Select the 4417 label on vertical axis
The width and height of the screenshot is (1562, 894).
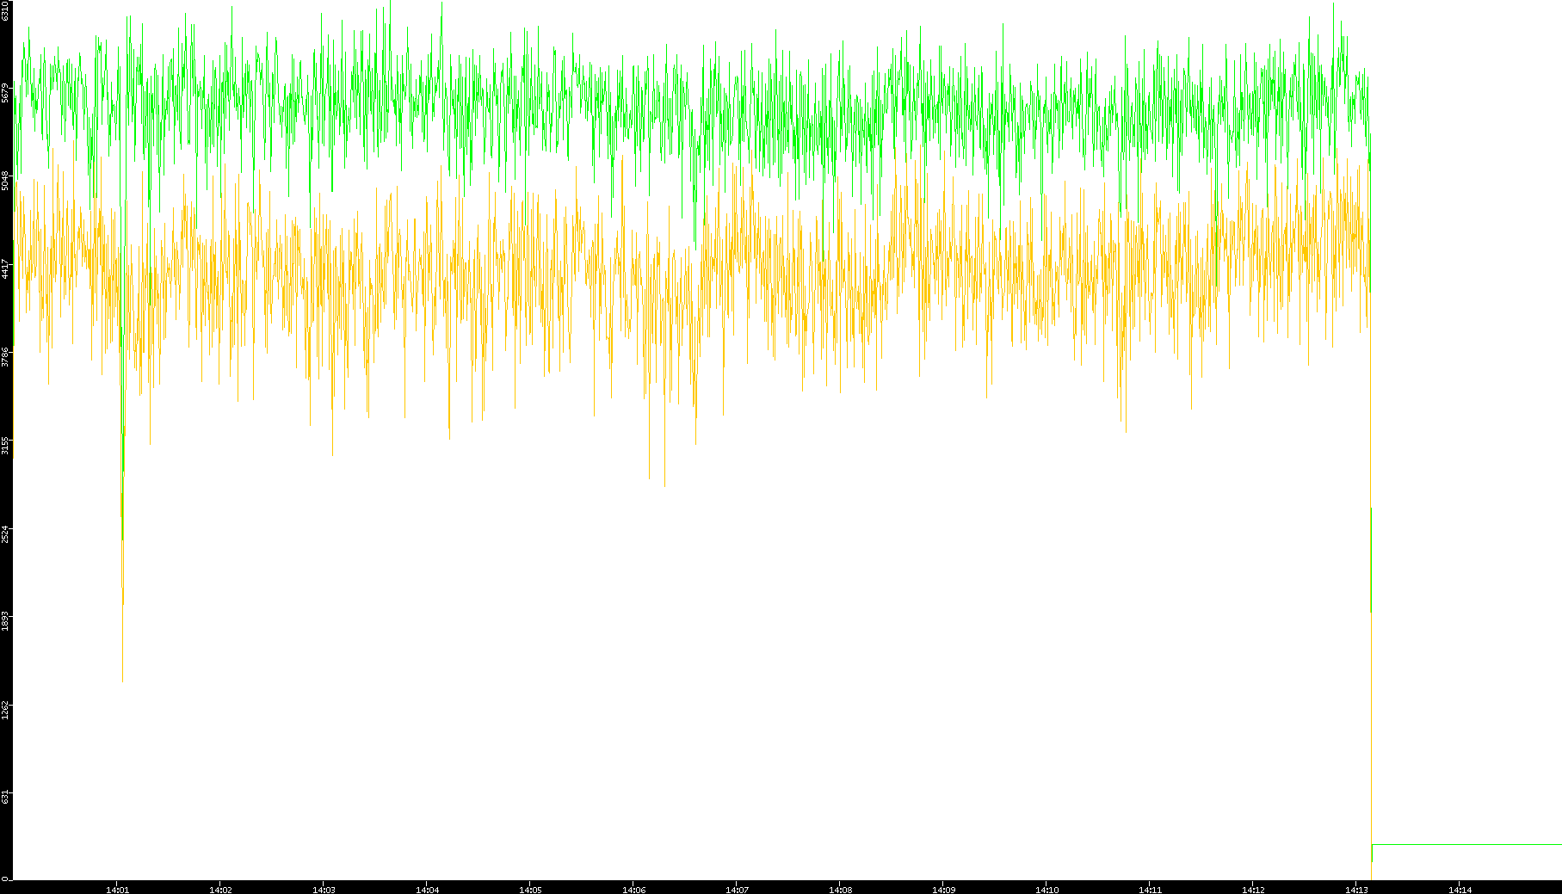[x=5, y=268]
